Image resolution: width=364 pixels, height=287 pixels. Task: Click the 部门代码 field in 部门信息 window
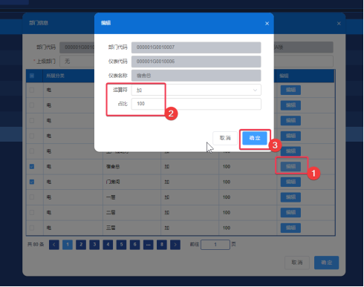click(77, 47)
